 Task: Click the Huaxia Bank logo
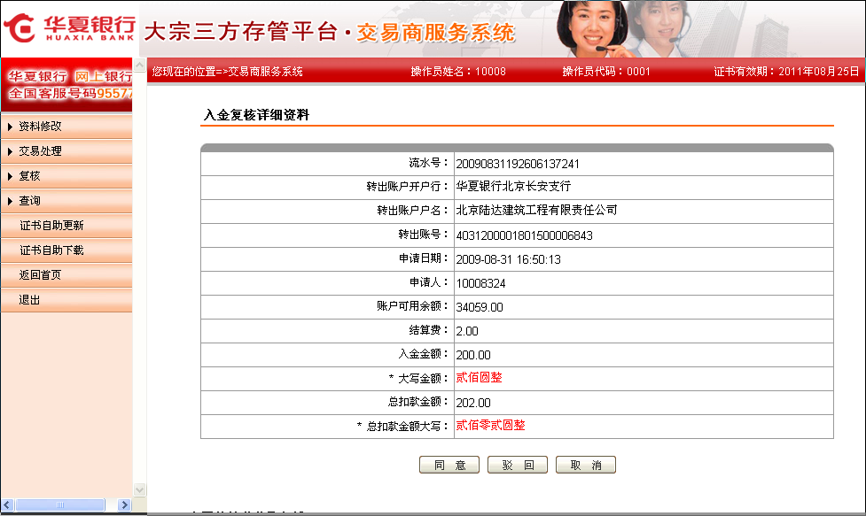[x=69, y=27]
